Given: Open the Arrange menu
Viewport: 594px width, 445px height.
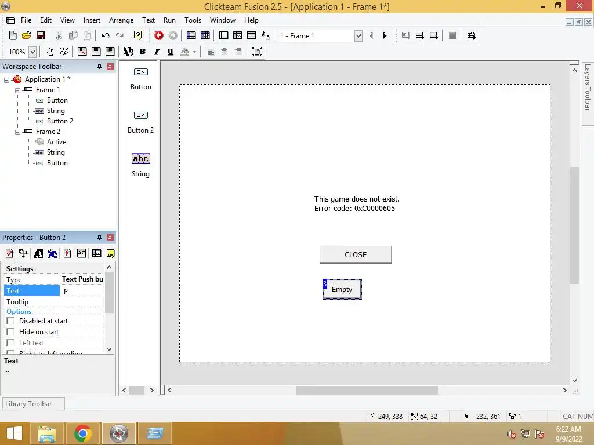Looking at the screenshot, I should (x=121, y=20).
